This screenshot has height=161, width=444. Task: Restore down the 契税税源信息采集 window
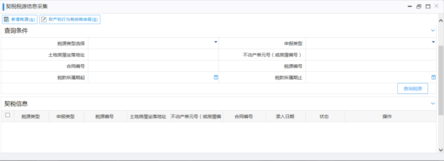419,6
